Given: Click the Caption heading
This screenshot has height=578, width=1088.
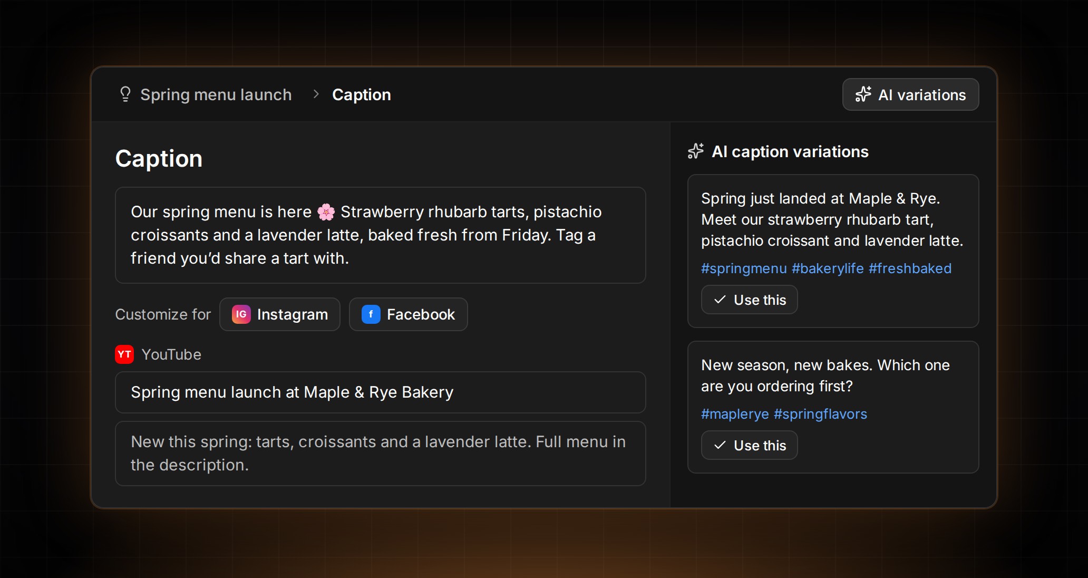Looking at the screenshot, I should click(x=159, y=158).
